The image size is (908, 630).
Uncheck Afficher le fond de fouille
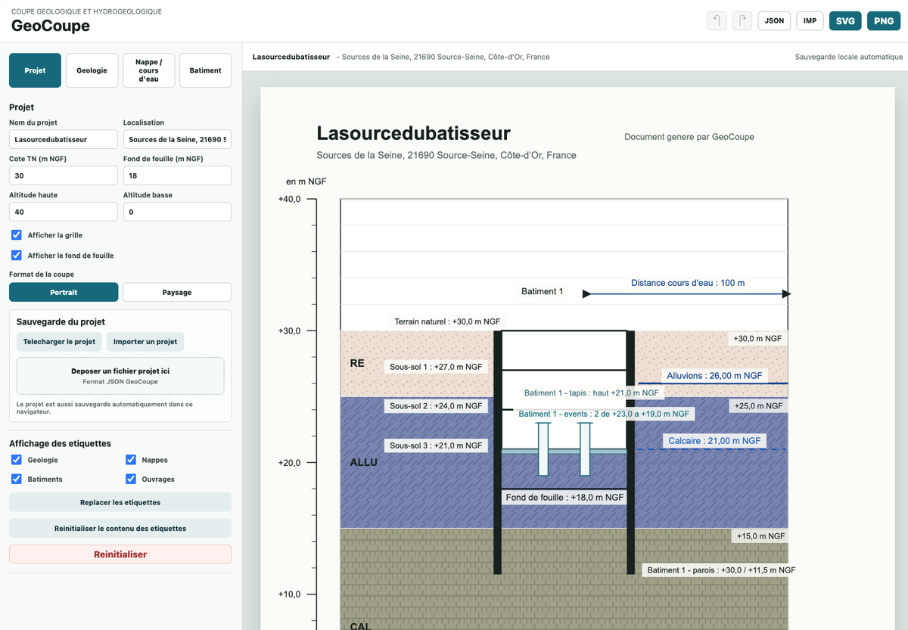17,256
